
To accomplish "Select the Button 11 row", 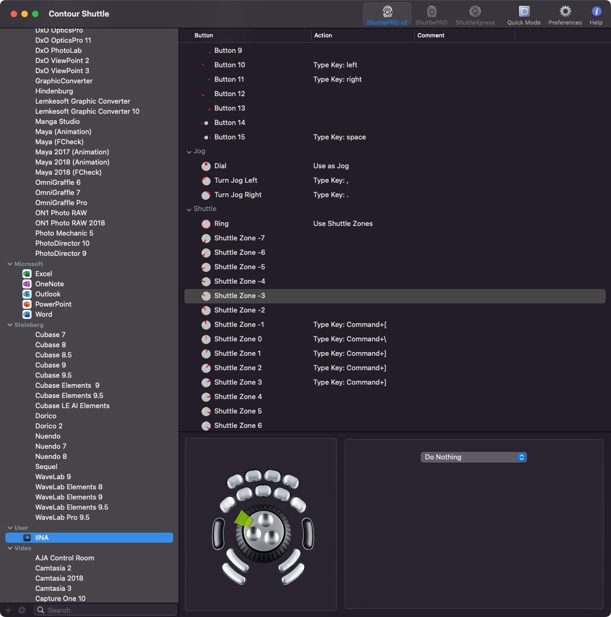I will click(x=395, y=80).
